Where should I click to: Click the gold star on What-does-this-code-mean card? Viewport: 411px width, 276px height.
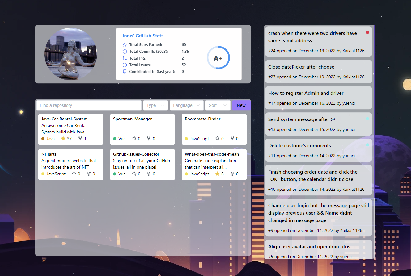[x=217, y=174]
